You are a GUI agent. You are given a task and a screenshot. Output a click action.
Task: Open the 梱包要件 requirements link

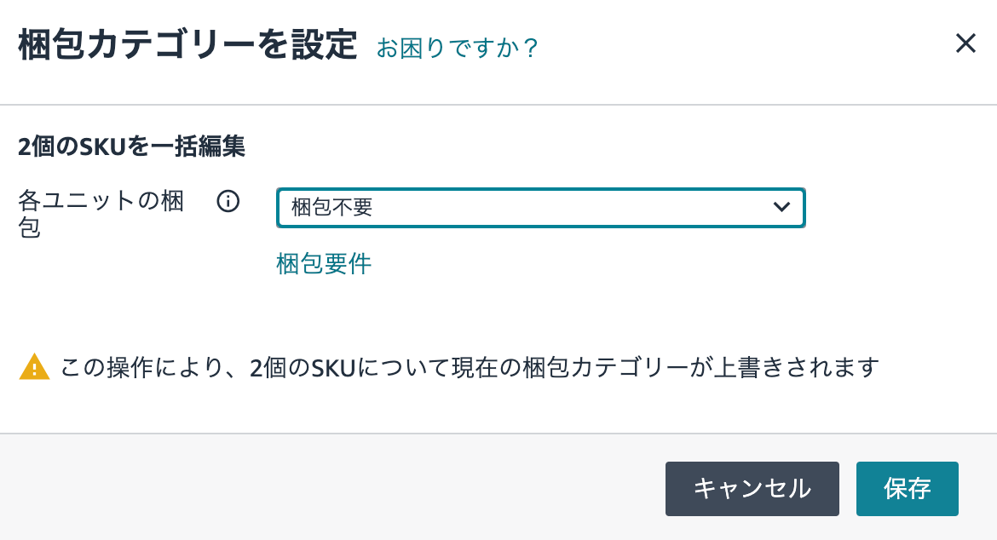[x=324, y=264]
